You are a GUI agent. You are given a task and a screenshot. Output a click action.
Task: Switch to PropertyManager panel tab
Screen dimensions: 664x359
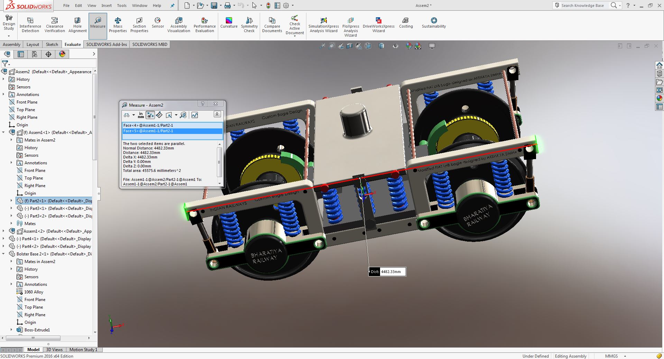pyautogui.click(x=21, y=54)
